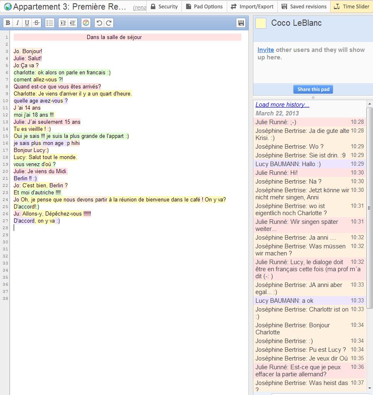373x395 pixels.
Task: Open Pad Options
Action: pyautogui.click(x=204, y=7)
